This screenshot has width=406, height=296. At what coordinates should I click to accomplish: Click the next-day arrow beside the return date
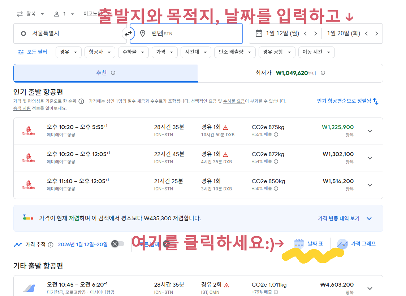tap(377, 33)
